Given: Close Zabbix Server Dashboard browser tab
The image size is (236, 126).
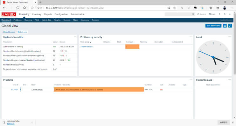Looking at the screenshot, I should (35, 3).
